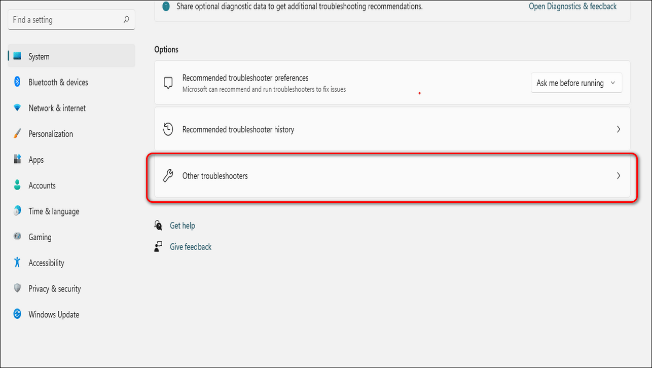Open Time & language settings
Screen dimensions: 652x368
point(54,211)
